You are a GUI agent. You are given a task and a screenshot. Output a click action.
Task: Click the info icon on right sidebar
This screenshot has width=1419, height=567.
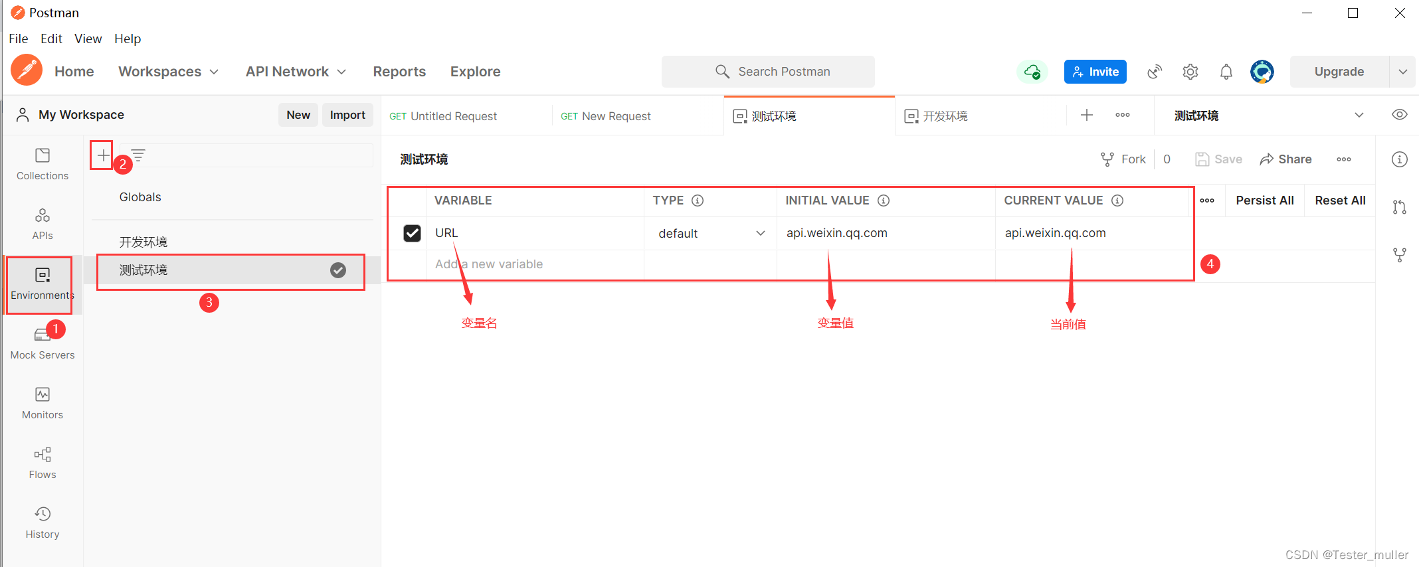pos(1399,159)
